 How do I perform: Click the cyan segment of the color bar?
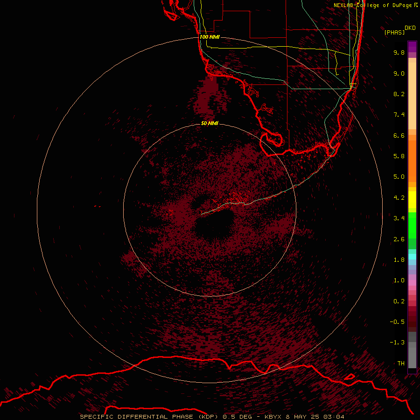[412, 256]
